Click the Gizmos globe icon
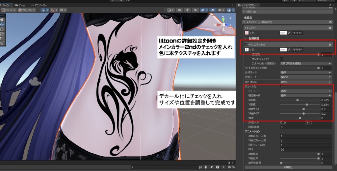 229,10
